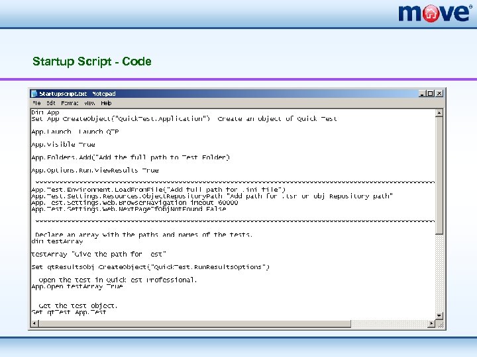Click the 'Set qtResultsObj' line
The height and width of the screenshot is (357, 477).
[150, 267]
